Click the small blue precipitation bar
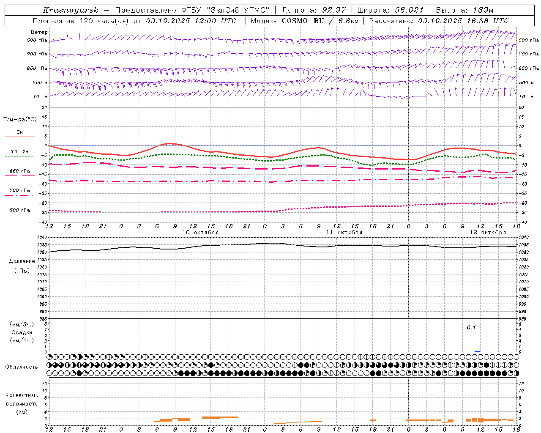Image resolution: width=541 pixels, height=433 pixels. tap(478, 351)
